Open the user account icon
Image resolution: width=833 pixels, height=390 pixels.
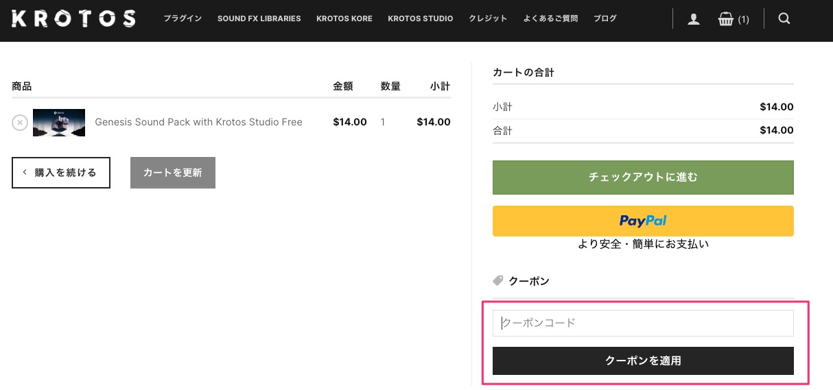pos(694,19)
